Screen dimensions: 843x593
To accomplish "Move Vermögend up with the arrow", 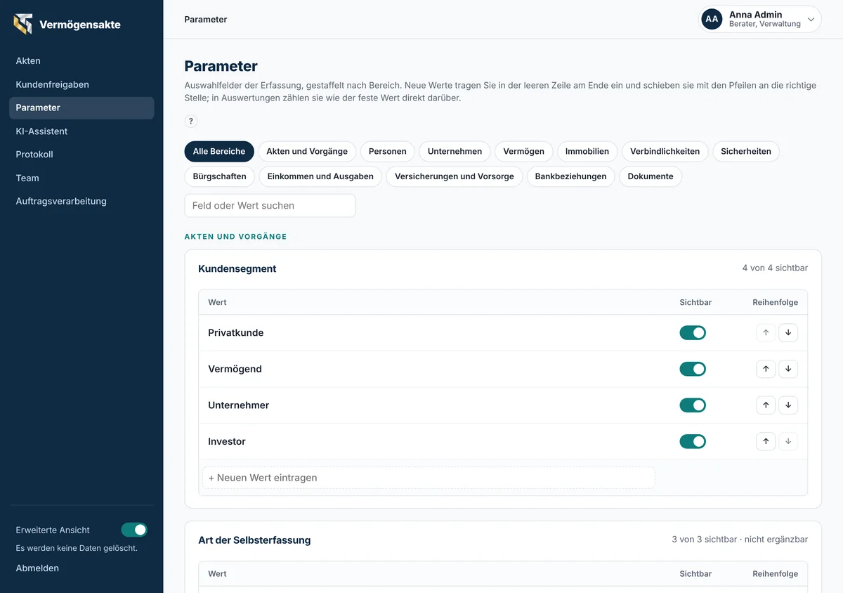I will pos(766,369).
